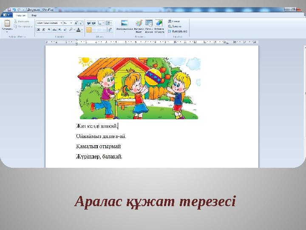Click the Date and time calendar icon

coord(149,23)
